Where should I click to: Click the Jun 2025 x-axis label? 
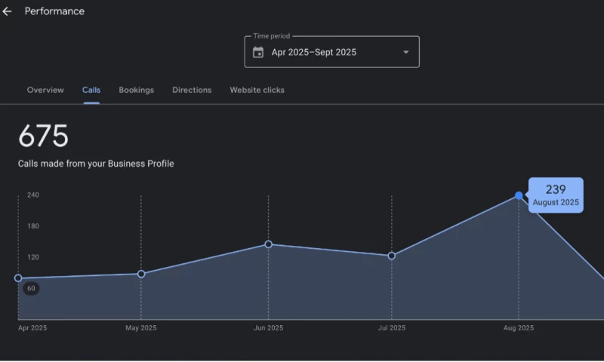[x=268, y=328]
